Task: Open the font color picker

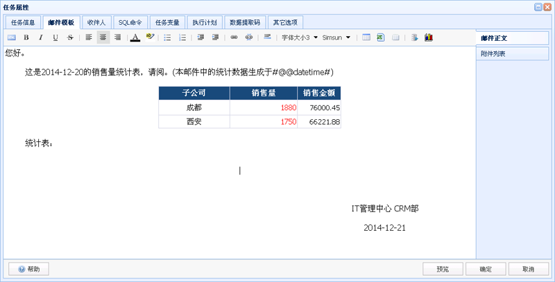Action: [x=135, y=37]
